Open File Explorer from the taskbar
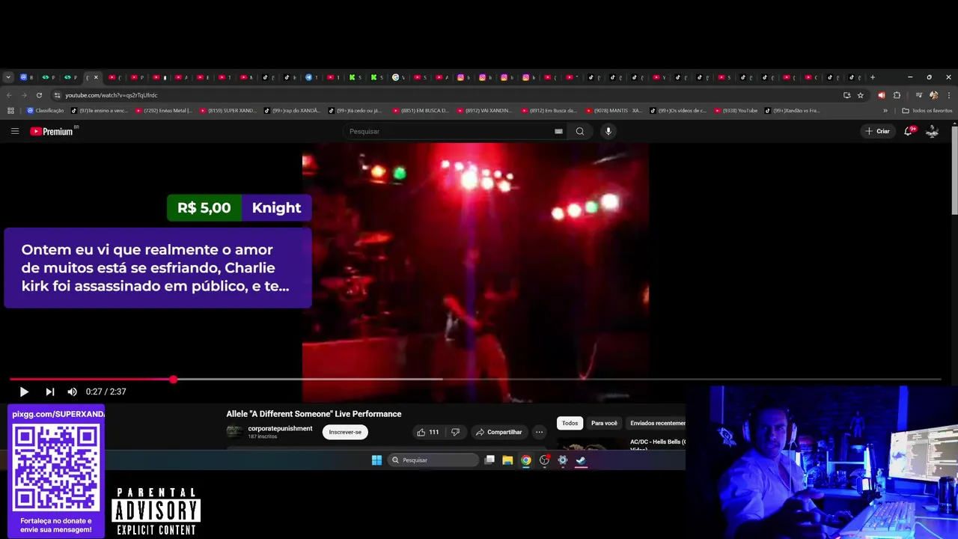 point(507,460)
